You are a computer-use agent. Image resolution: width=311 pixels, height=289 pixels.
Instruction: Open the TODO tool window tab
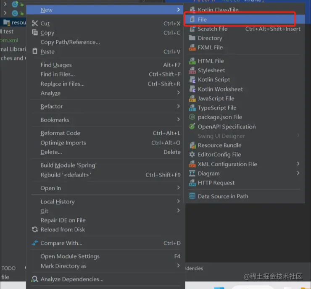tap(8, 268)
